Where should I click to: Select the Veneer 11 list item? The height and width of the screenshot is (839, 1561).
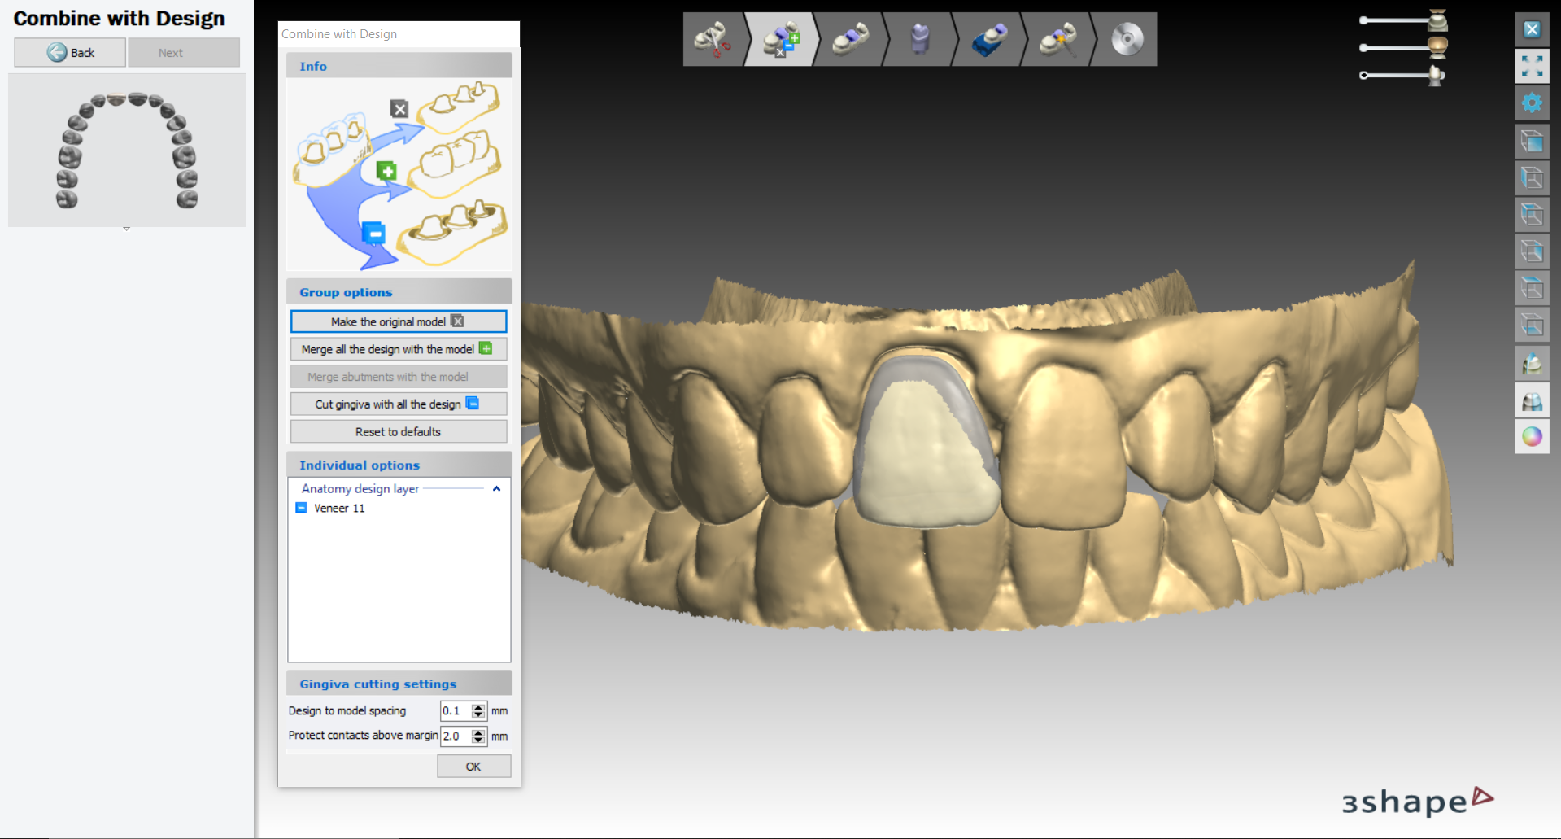point(339,509)
